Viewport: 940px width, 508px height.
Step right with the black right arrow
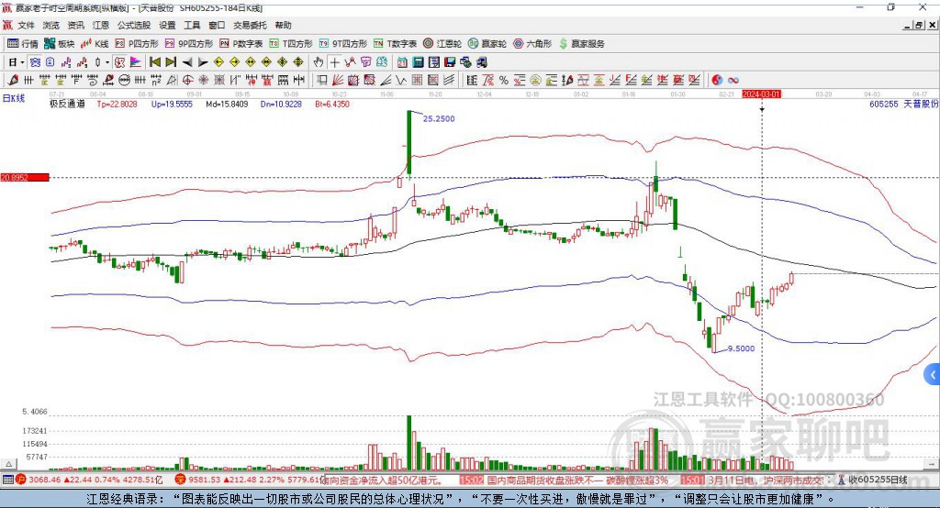tap(203, 62)
